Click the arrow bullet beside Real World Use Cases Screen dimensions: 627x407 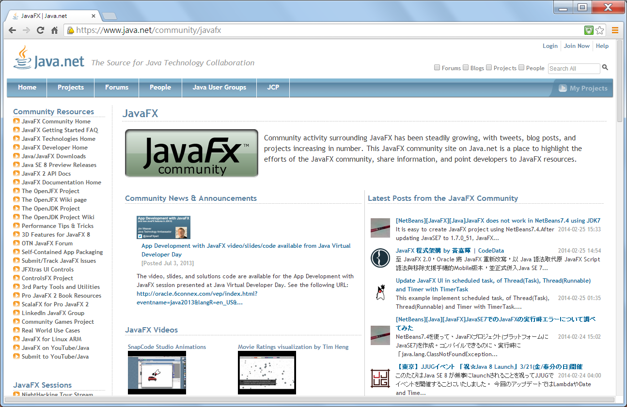pyautogui.click(x=16, y=331)
